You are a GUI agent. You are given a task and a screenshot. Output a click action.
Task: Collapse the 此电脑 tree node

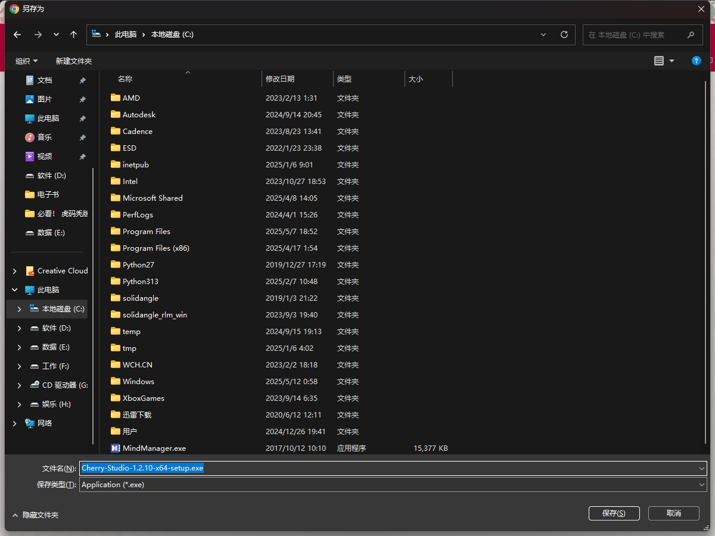coord(15,290)
